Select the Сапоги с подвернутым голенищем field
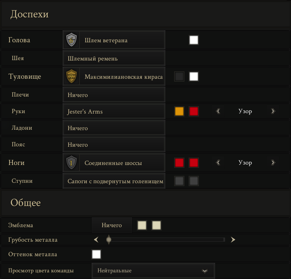 tap(114, 181)
